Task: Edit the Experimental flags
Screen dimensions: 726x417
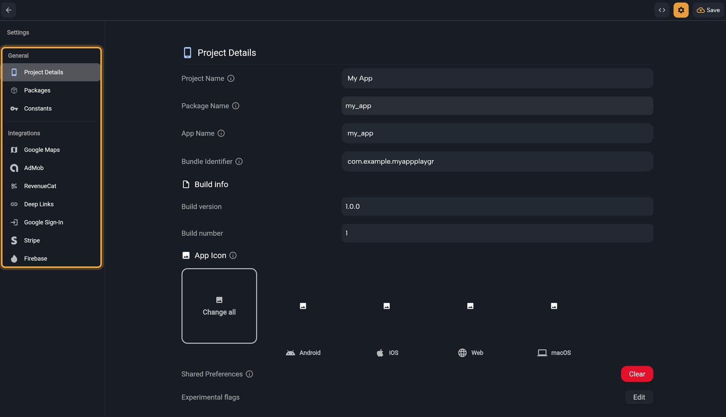Action: pyautogui.click(x=639, y=397)
